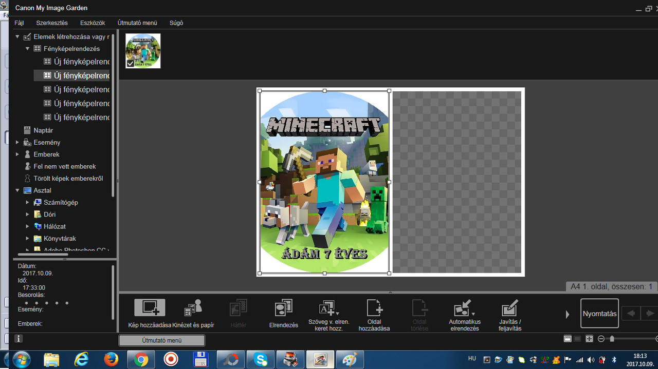Open Firefox from the taskbar
Image resolution: width=658 pixels, height=369 pixels.
(111, 359)
